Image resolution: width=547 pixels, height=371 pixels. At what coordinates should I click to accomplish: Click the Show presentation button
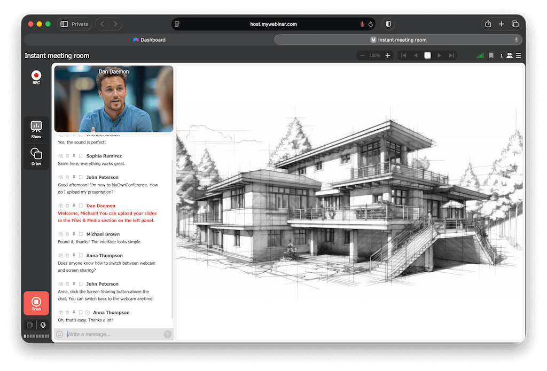point(36,129)
